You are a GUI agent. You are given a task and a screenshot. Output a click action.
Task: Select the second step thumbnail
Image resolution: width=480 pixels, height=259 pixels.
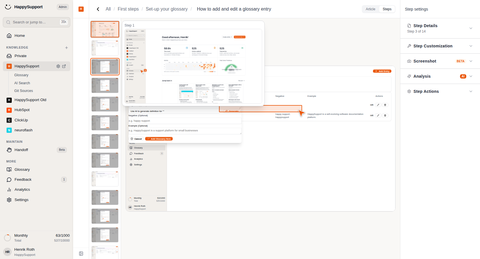(x=105, y=48)
